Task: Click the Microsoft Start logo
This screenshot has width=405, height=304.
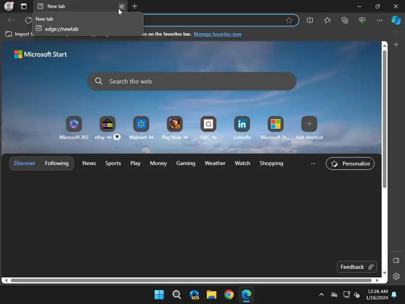Action: (x=40, y=54)
